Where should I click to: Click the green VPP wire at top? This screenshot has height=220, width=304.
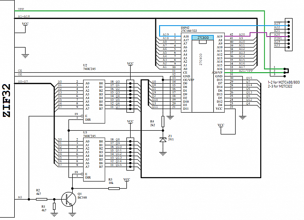coord(140,11)
